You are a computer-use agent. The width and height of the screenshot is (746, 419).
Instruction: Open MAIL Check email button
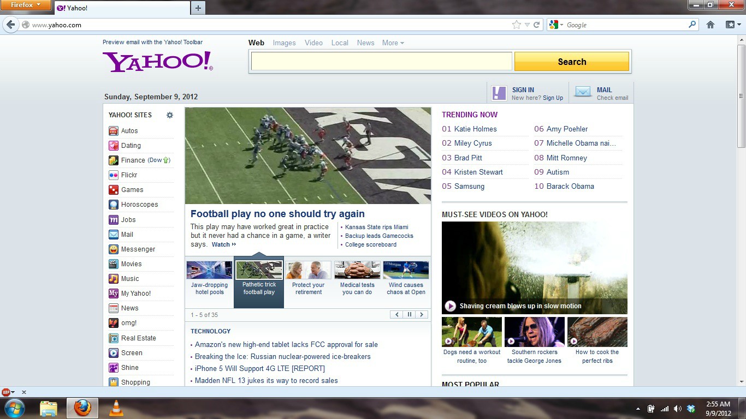(601, 93)
